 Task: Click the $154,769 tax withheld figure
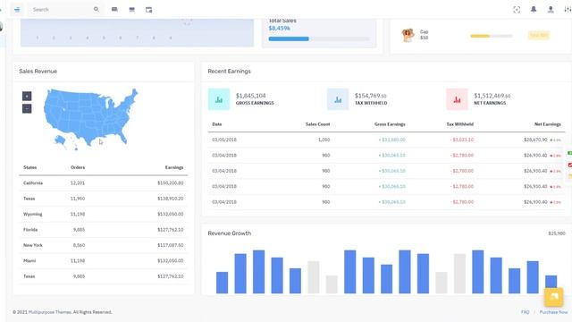click(370, 96)
